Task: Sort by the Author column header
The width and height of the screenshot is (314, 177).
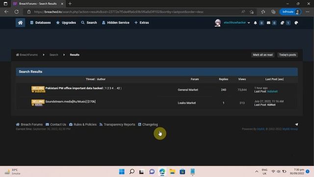Action: pos(101,79)
